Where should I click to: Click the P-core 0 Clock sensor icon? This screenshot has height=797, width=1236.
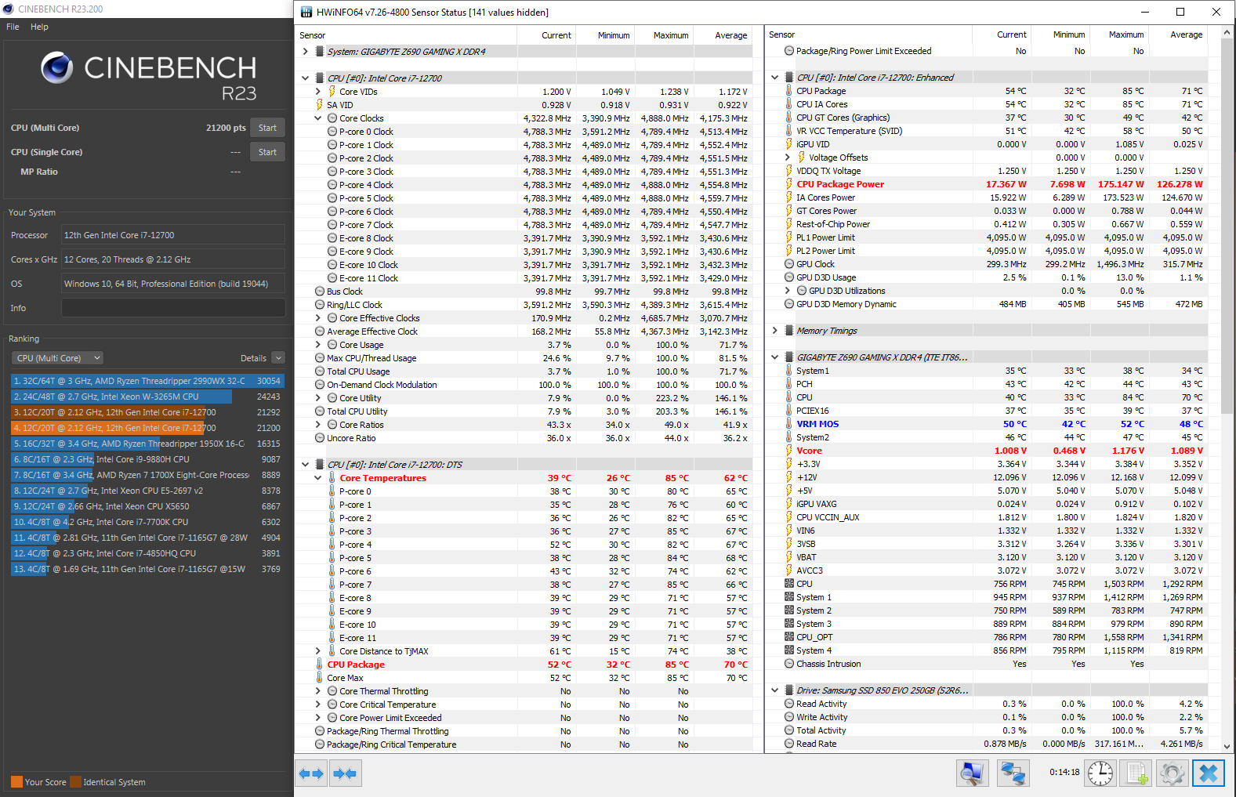tap(332, 132)
